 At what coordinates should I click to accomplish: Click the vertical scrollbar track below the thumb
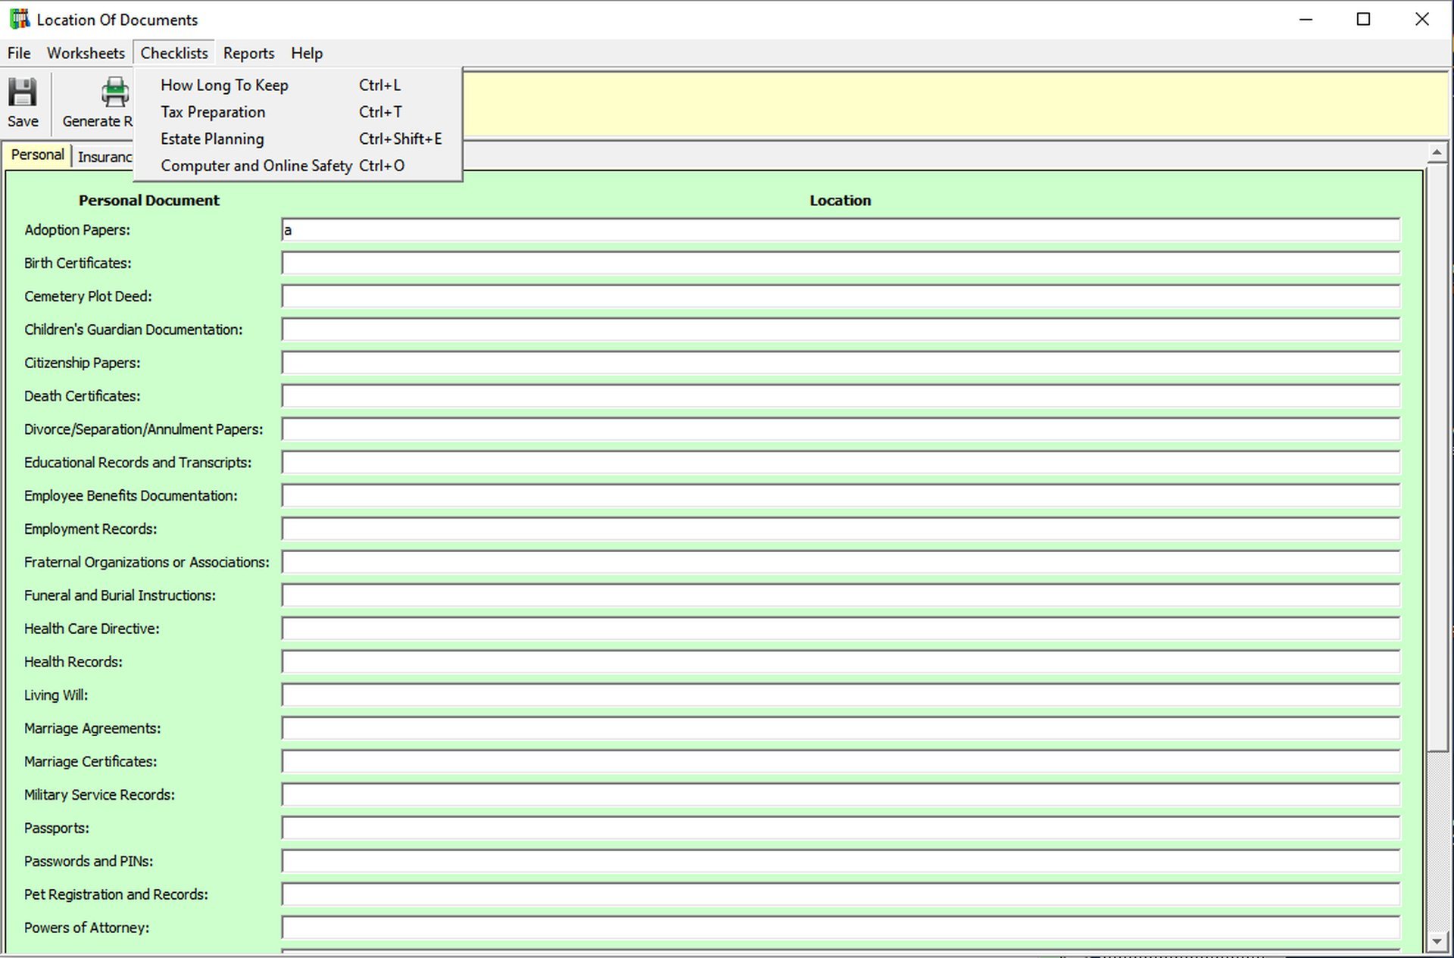tap(1437, 841)
